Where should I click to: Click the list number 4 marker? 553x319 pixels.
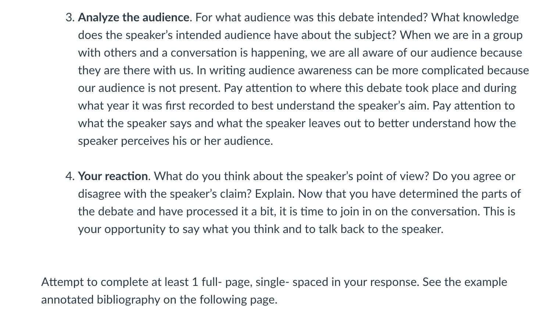tap(70, 176)
